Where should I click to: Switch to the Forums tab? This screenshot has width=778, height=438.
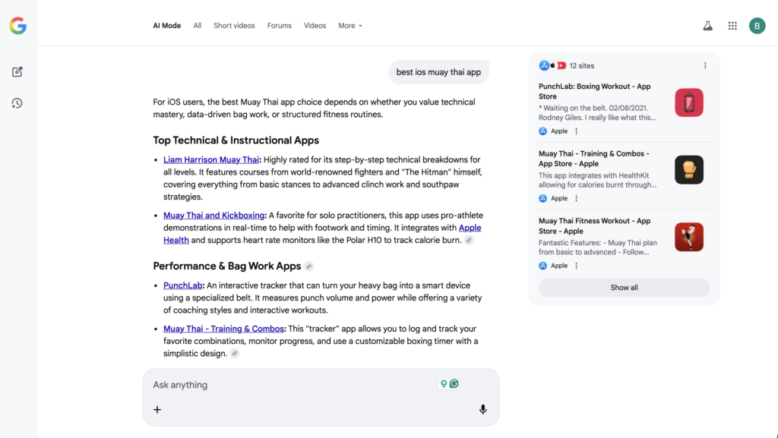coord(279,25)
